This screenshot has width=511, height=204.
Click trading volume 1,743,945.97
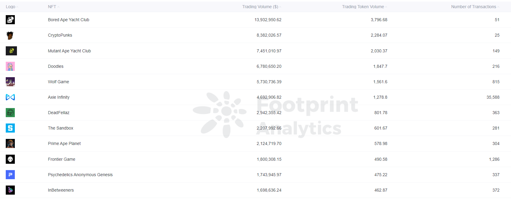tap(269, 175)
